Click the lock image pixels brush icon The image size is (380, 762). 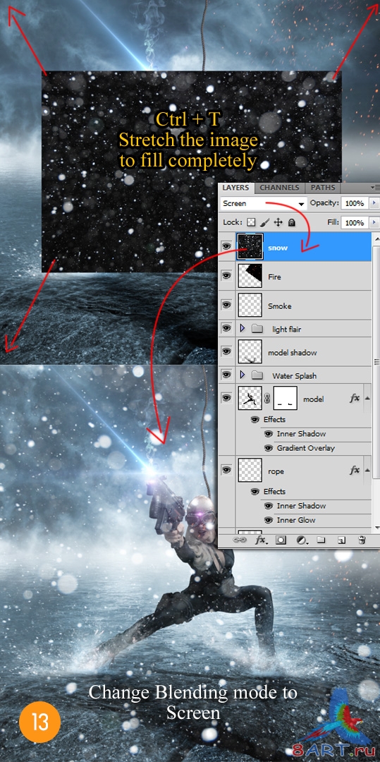264,222
